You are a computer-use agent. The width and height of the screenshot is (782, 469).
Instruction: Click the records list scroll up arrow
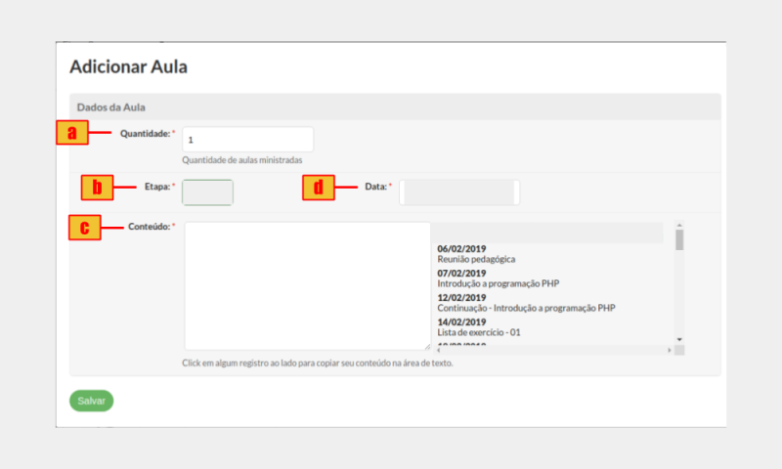coord(679,226)
